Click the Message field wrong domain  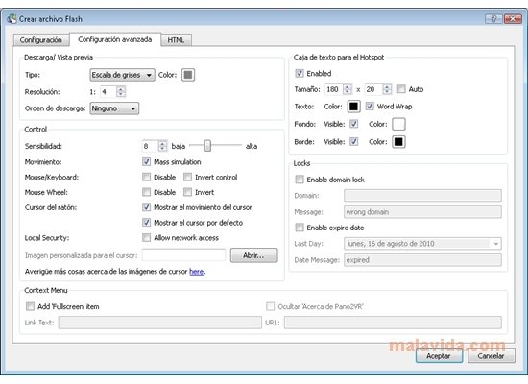[422, 212]
